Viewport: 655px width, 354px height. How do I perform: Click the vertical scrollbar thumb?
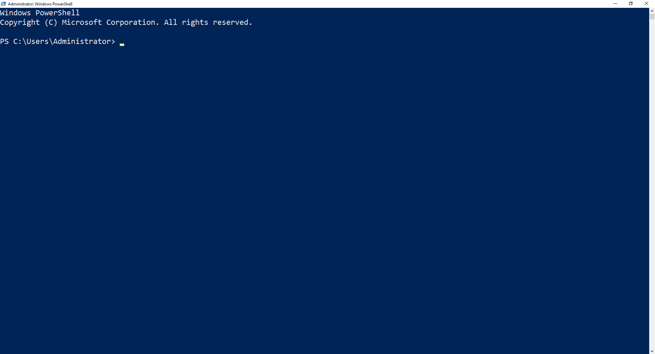point(652,17)
